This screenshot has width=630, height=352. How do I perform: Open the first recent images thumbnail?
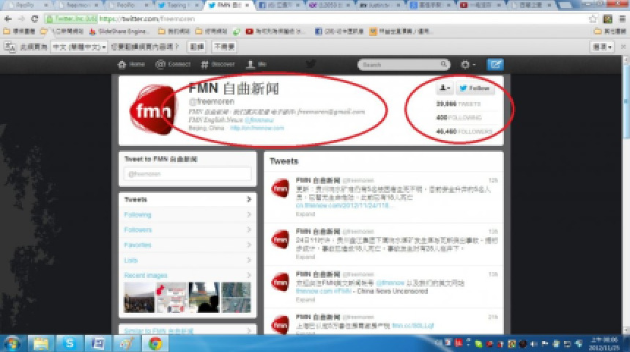138,298
